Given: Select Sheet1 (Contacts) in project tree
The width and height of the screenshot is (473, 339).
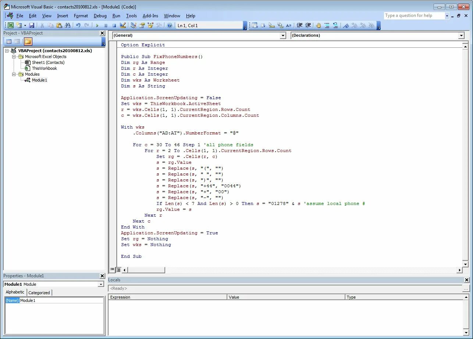Looking at the screenshot, I should coord(48,62).
